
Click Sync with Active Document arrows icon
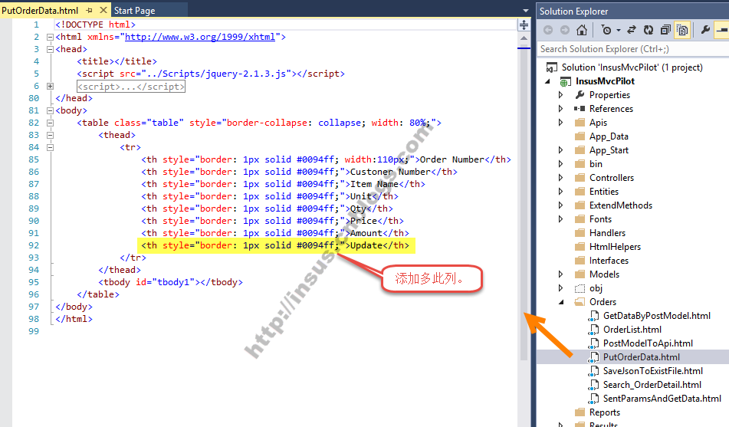[x=632, y=30]
